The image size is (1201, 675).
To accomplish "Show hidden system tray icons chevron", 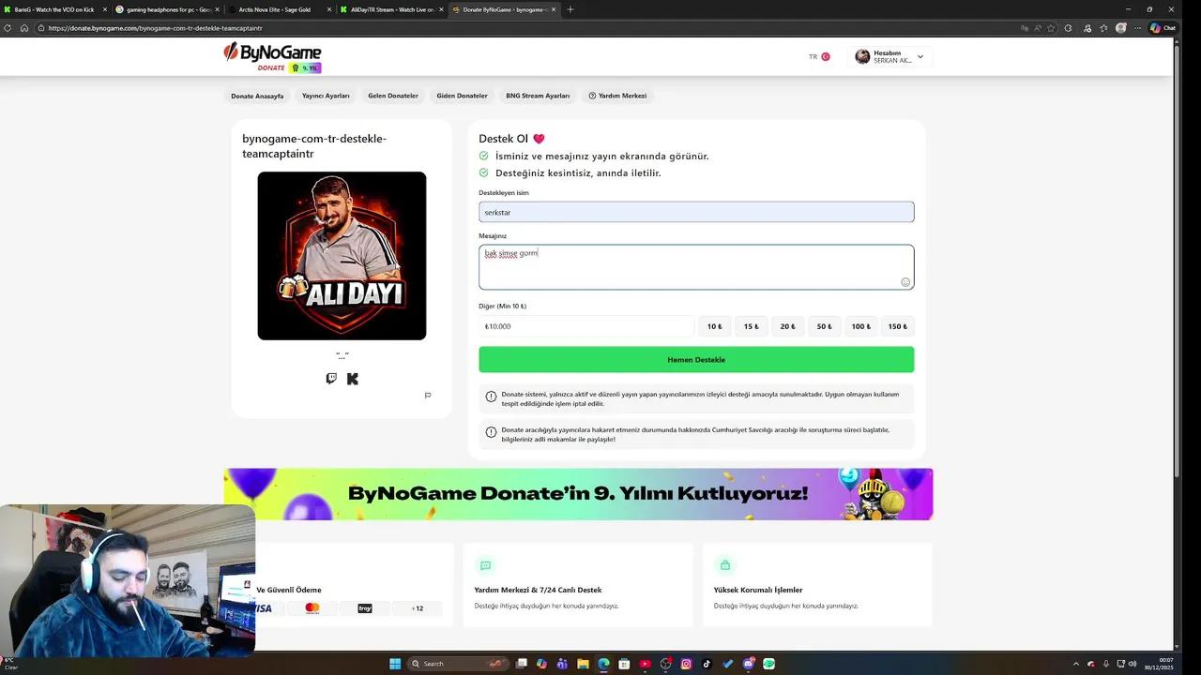I will 1076,664.
